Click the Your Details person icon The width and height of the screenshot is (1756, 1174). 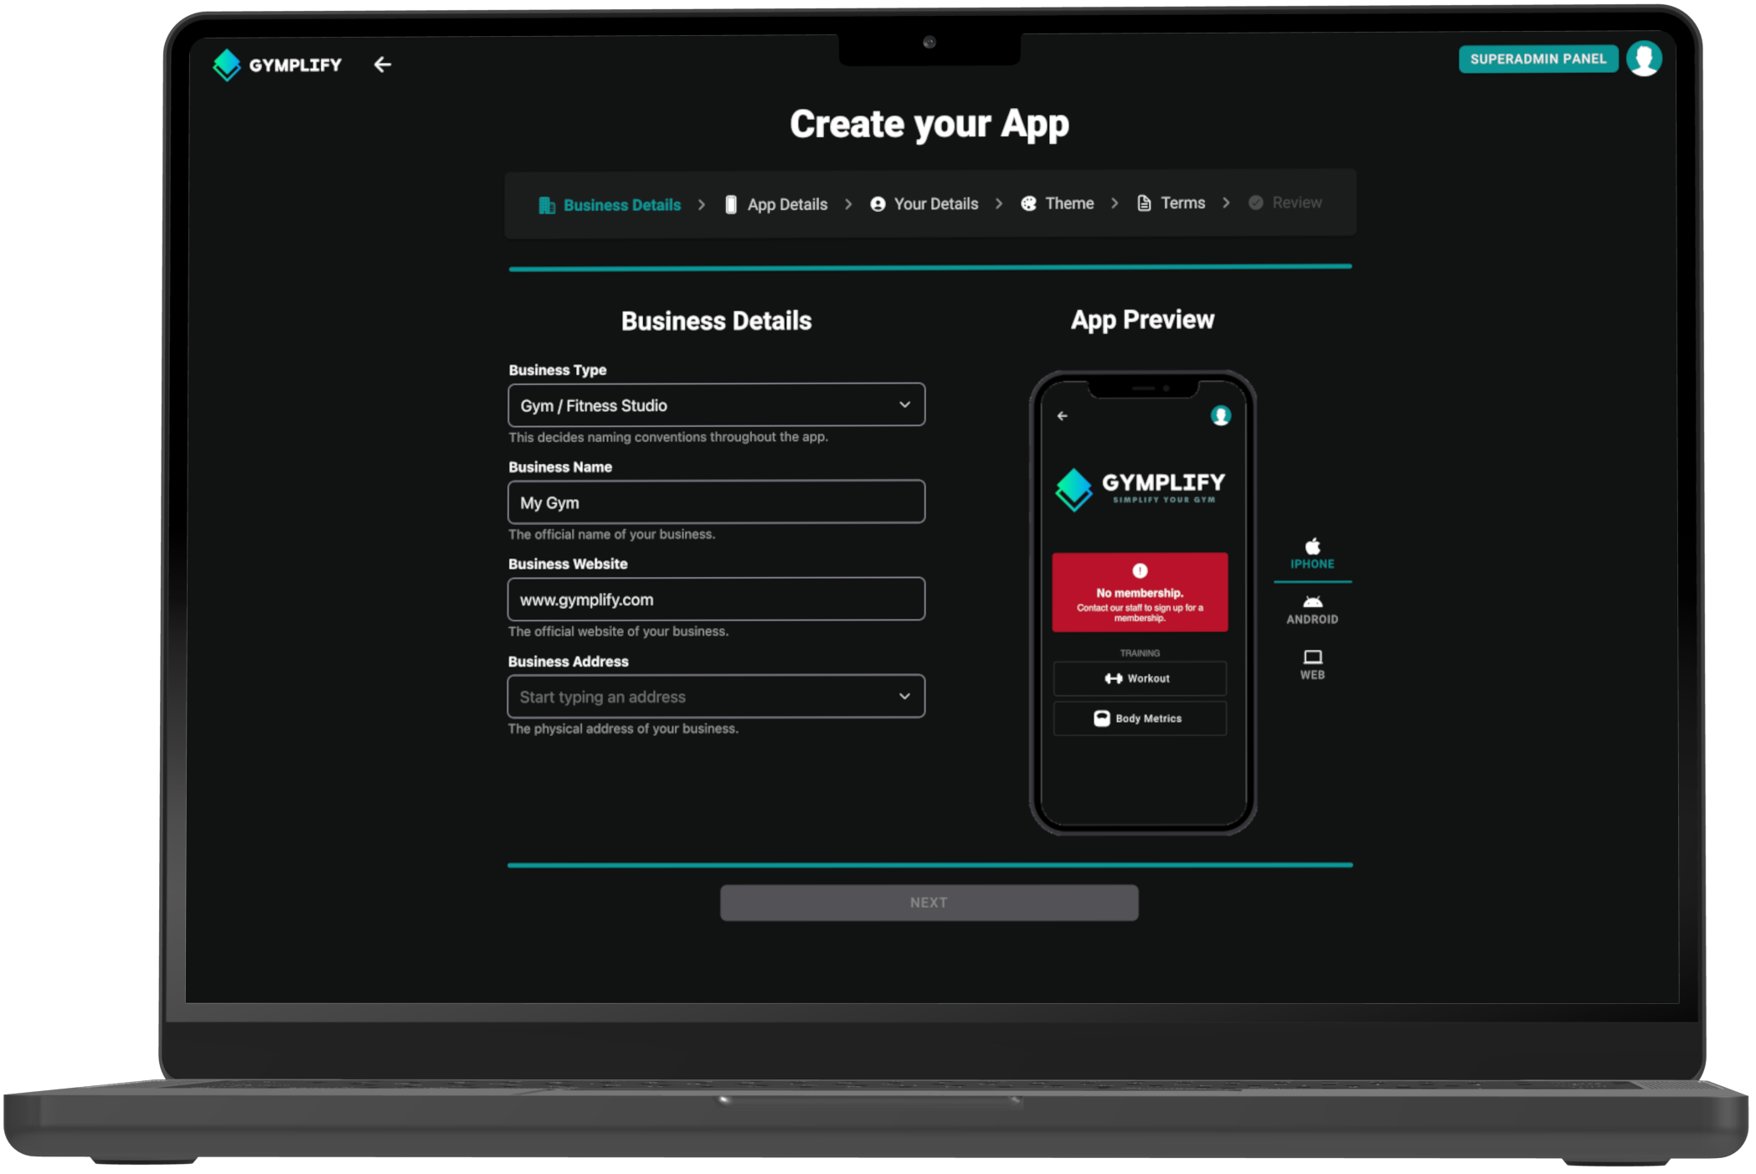(x=876, y=203)
